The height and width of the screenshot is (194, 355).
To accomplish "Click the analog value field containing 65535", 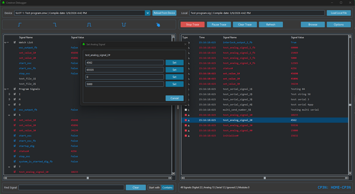I will 124,70.
